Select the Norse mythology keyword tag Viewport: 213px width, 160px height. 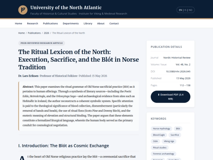point(161,128)
